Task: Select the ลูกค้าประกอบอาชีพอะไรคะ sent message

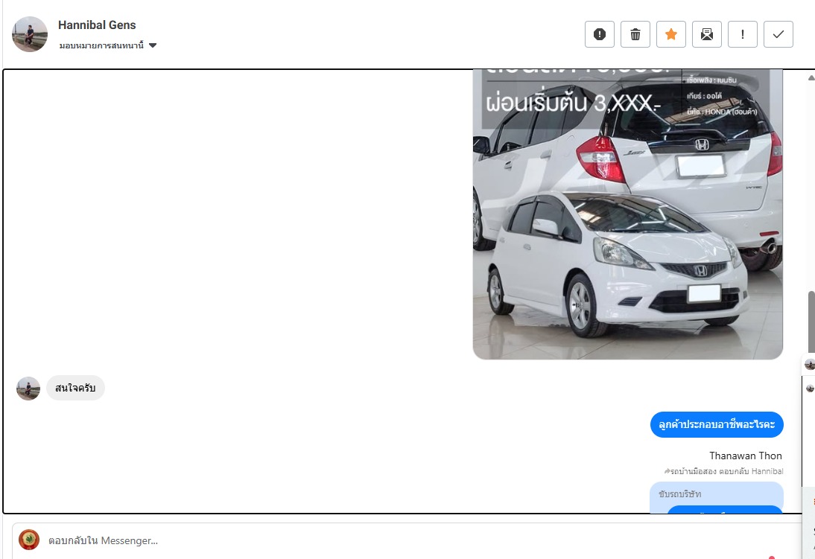Action: [716, 424]
